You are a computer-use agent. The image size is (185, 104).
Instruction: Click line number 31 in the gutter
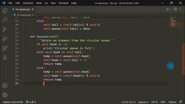pyautogui.click(x=17, y=68)
